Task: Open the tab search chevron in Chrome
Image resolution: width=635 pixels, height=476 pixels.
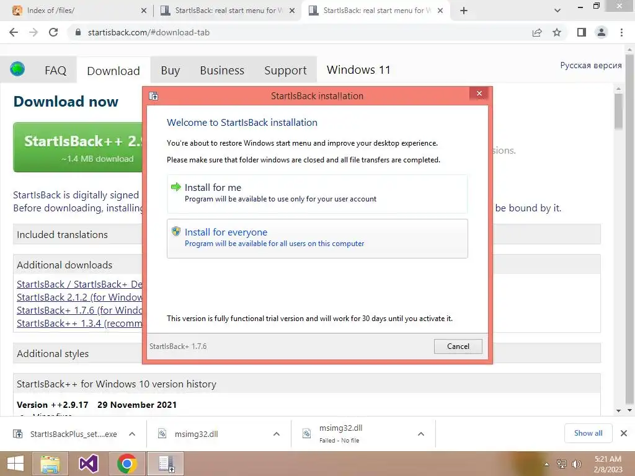Action: (x=557, y=11)
